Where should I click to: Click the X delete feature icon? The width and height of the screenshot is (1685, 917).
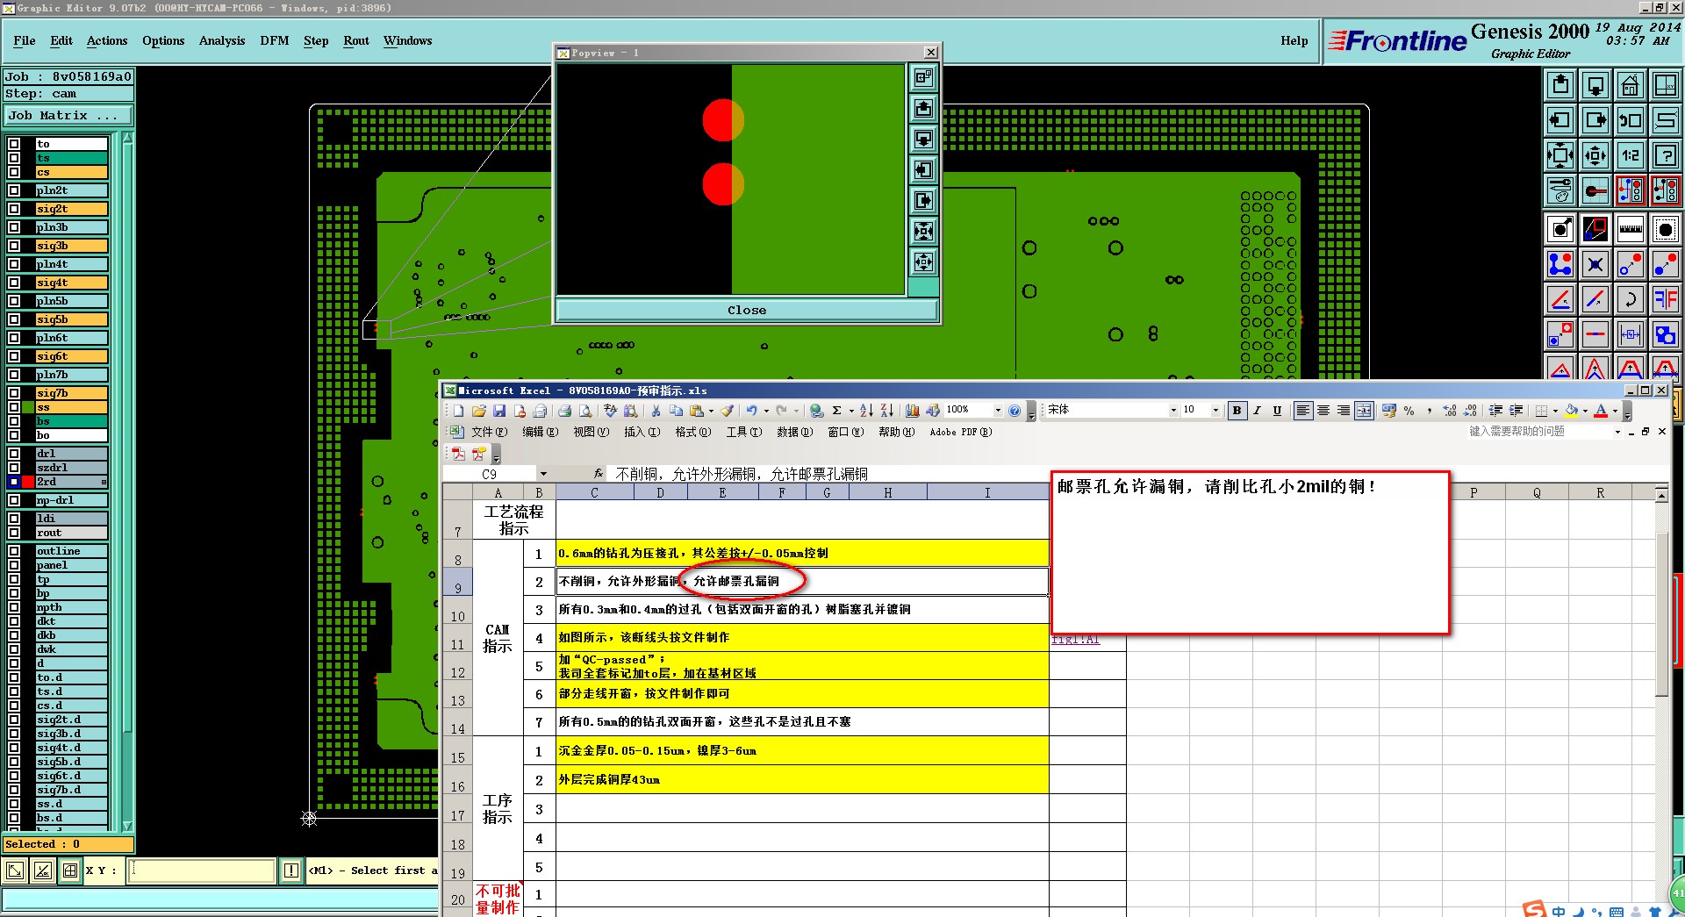(x=1595, y=264)
